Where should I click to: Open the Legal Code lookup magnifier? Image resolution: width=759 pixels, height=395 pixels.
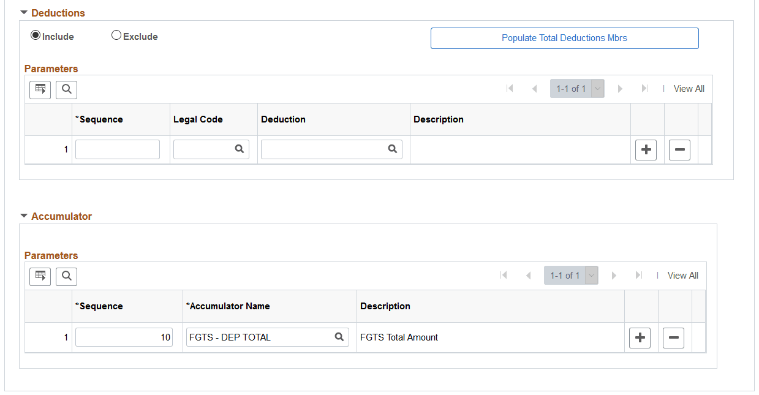coord(240,149)
